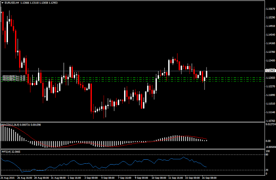
Task: Click the 1.12650 price scale label
Action: (271, 78)
